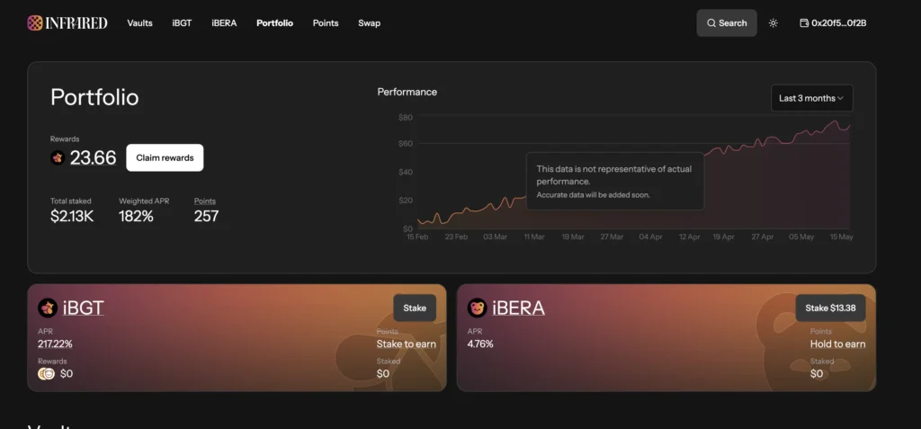
Task: Click the 15 Feb chart date label
Action: (x=417, y=237)
